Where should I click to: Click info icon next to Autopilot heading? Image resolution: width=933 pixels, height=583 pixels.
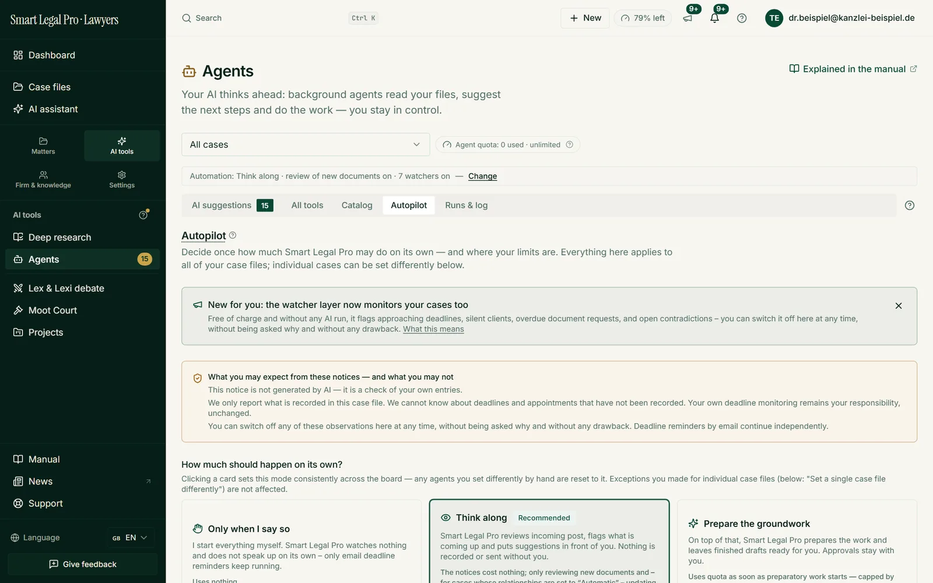(233, 235)
